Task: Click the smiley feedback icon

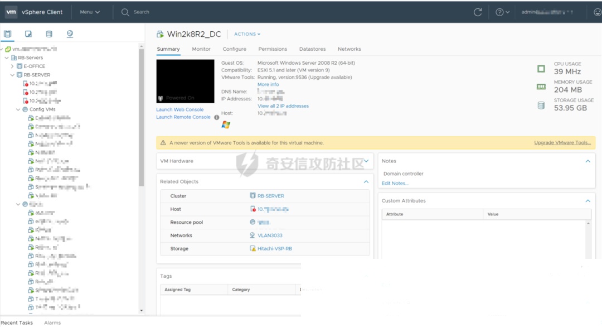Action: coord(598,12)
